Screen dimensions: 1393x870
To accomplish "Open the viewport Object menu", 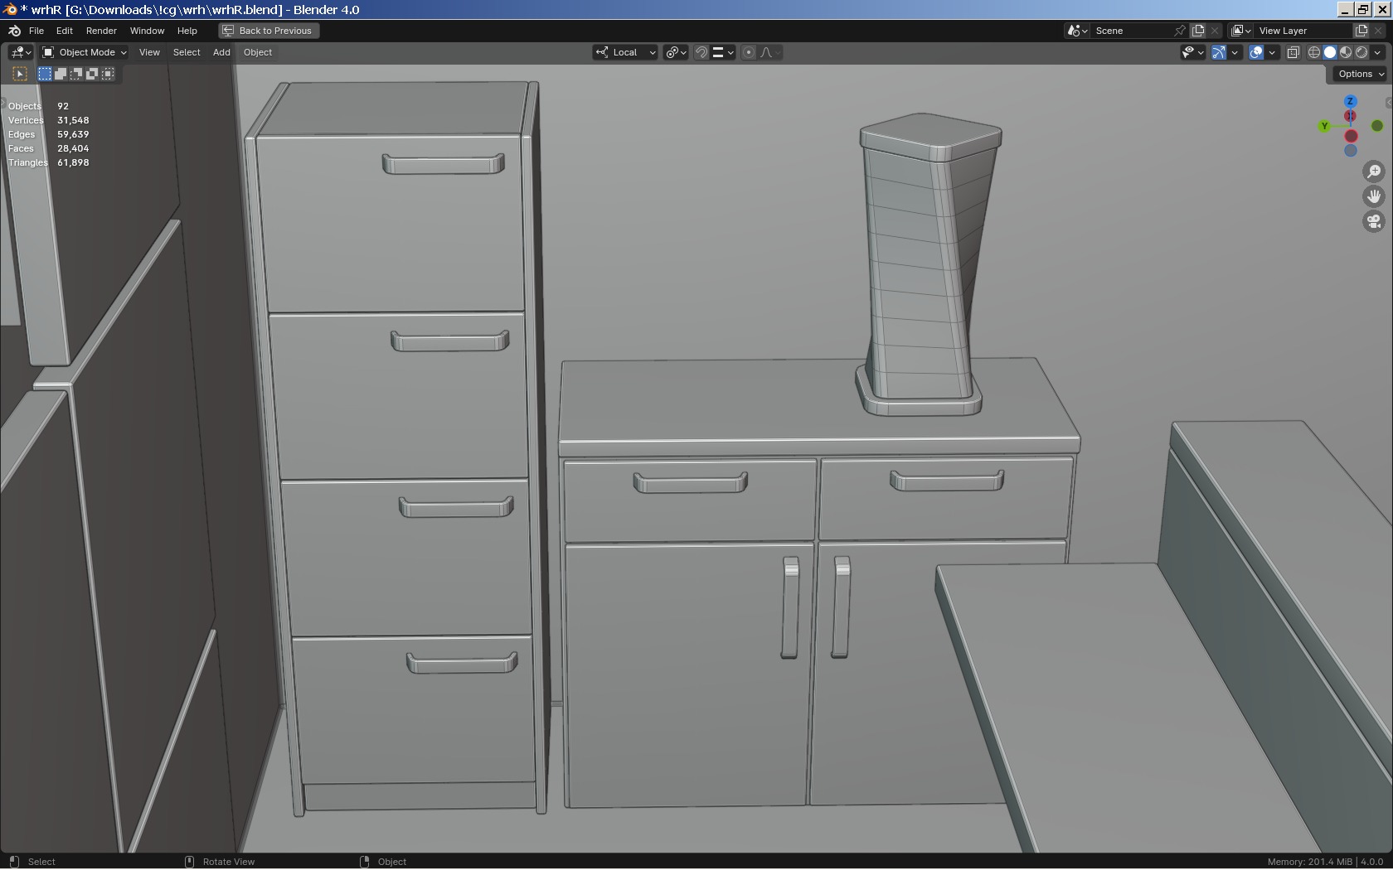I will click(258, 52).
